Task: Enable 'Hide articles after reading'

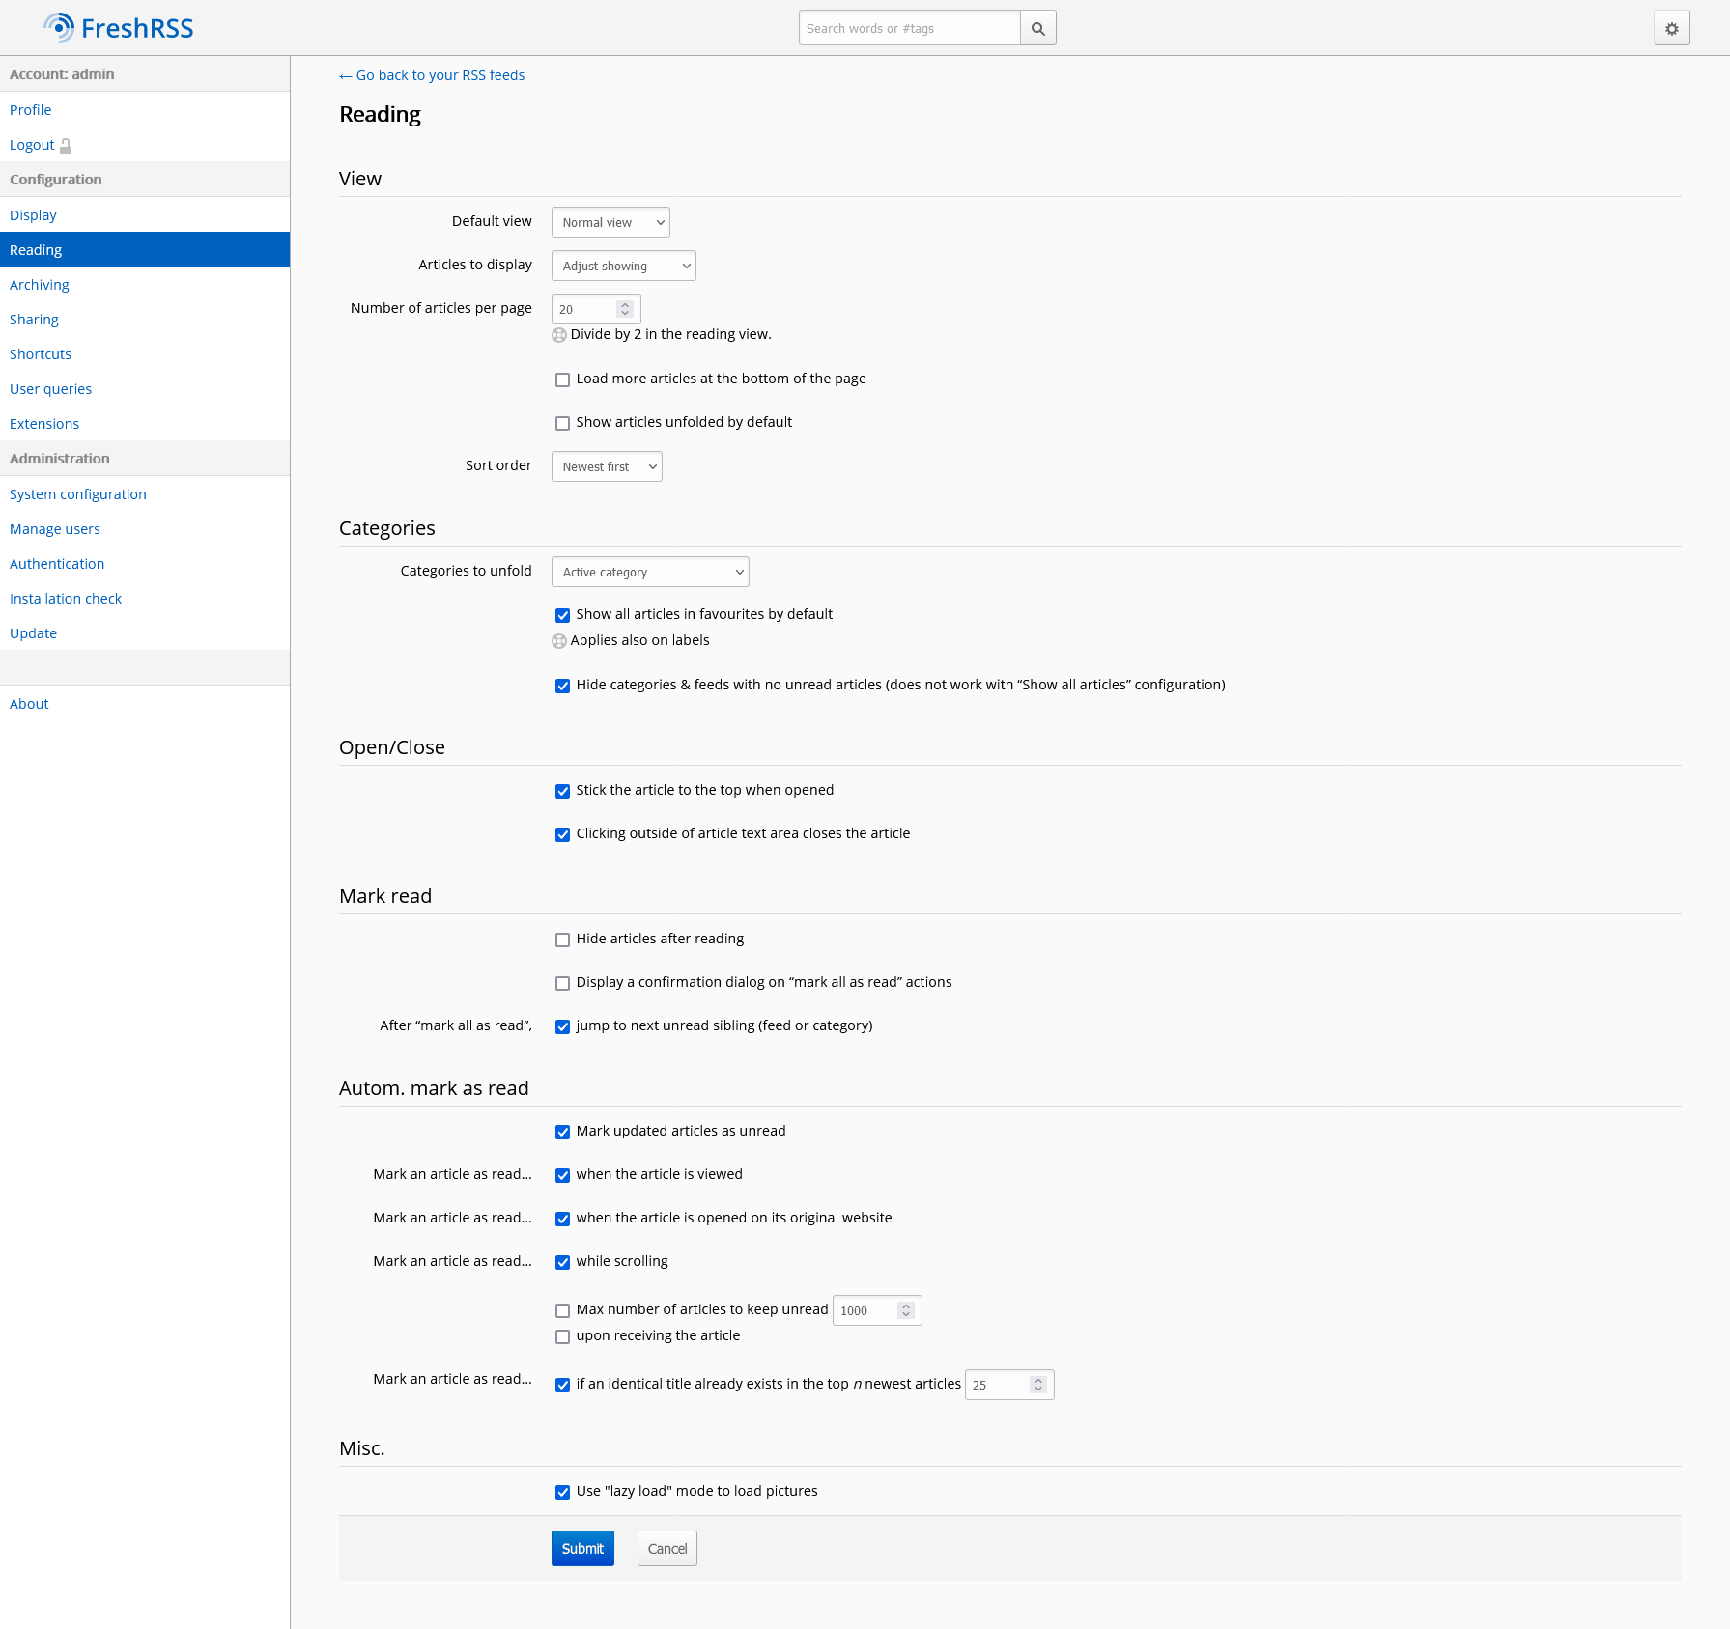Action: [562, 940]
